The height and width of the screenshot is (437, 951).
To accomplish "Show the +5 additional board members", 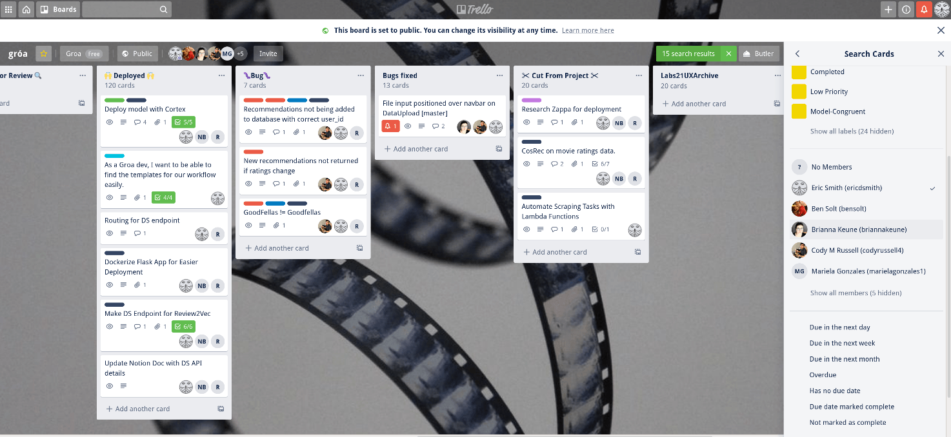I will [x=240, y=54].
